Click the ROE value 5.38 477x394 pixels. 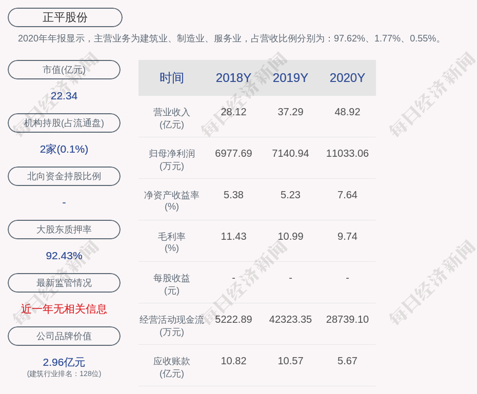(x=233, y=195)
